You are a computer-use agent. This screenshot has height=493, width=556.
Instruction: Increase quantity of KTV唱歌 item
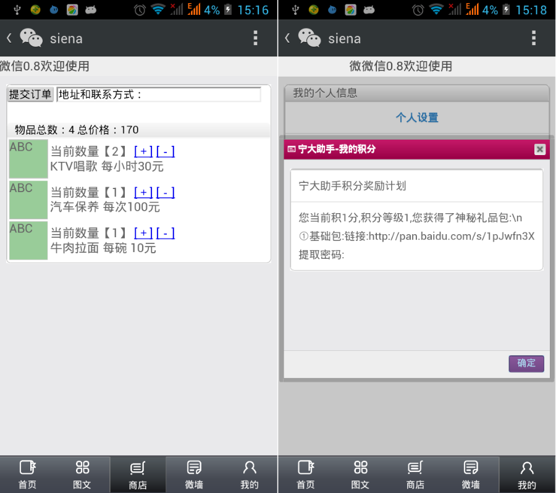click(x=143, y=151)
